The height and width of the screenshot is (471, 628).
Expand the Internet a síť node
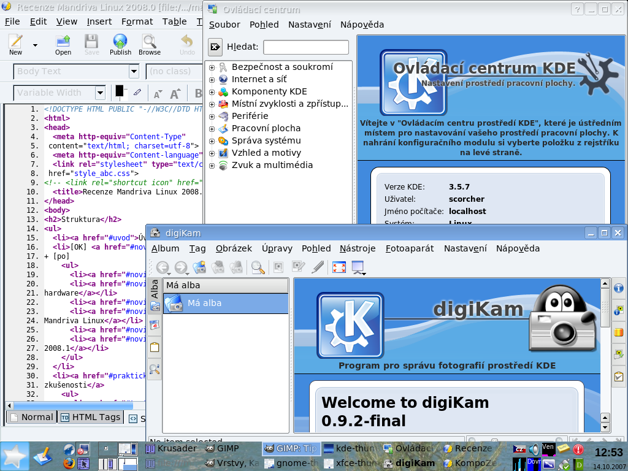pos(212,80)
